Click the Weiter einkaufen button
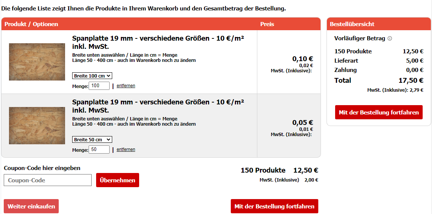The width and height of the screenshot is (432, 214). [x=31, y=206]
